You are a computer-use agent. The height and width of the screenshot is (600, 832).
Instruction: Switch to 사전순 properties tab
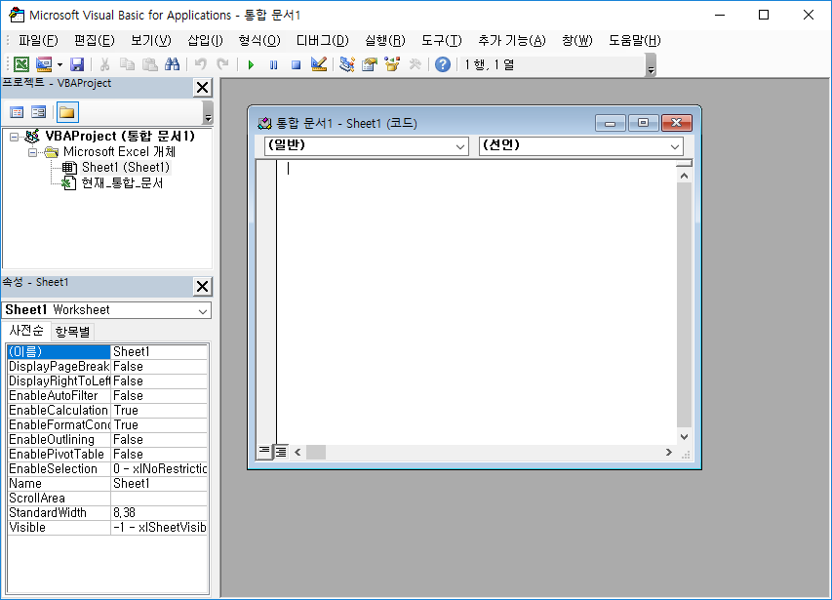coord(26,331)
